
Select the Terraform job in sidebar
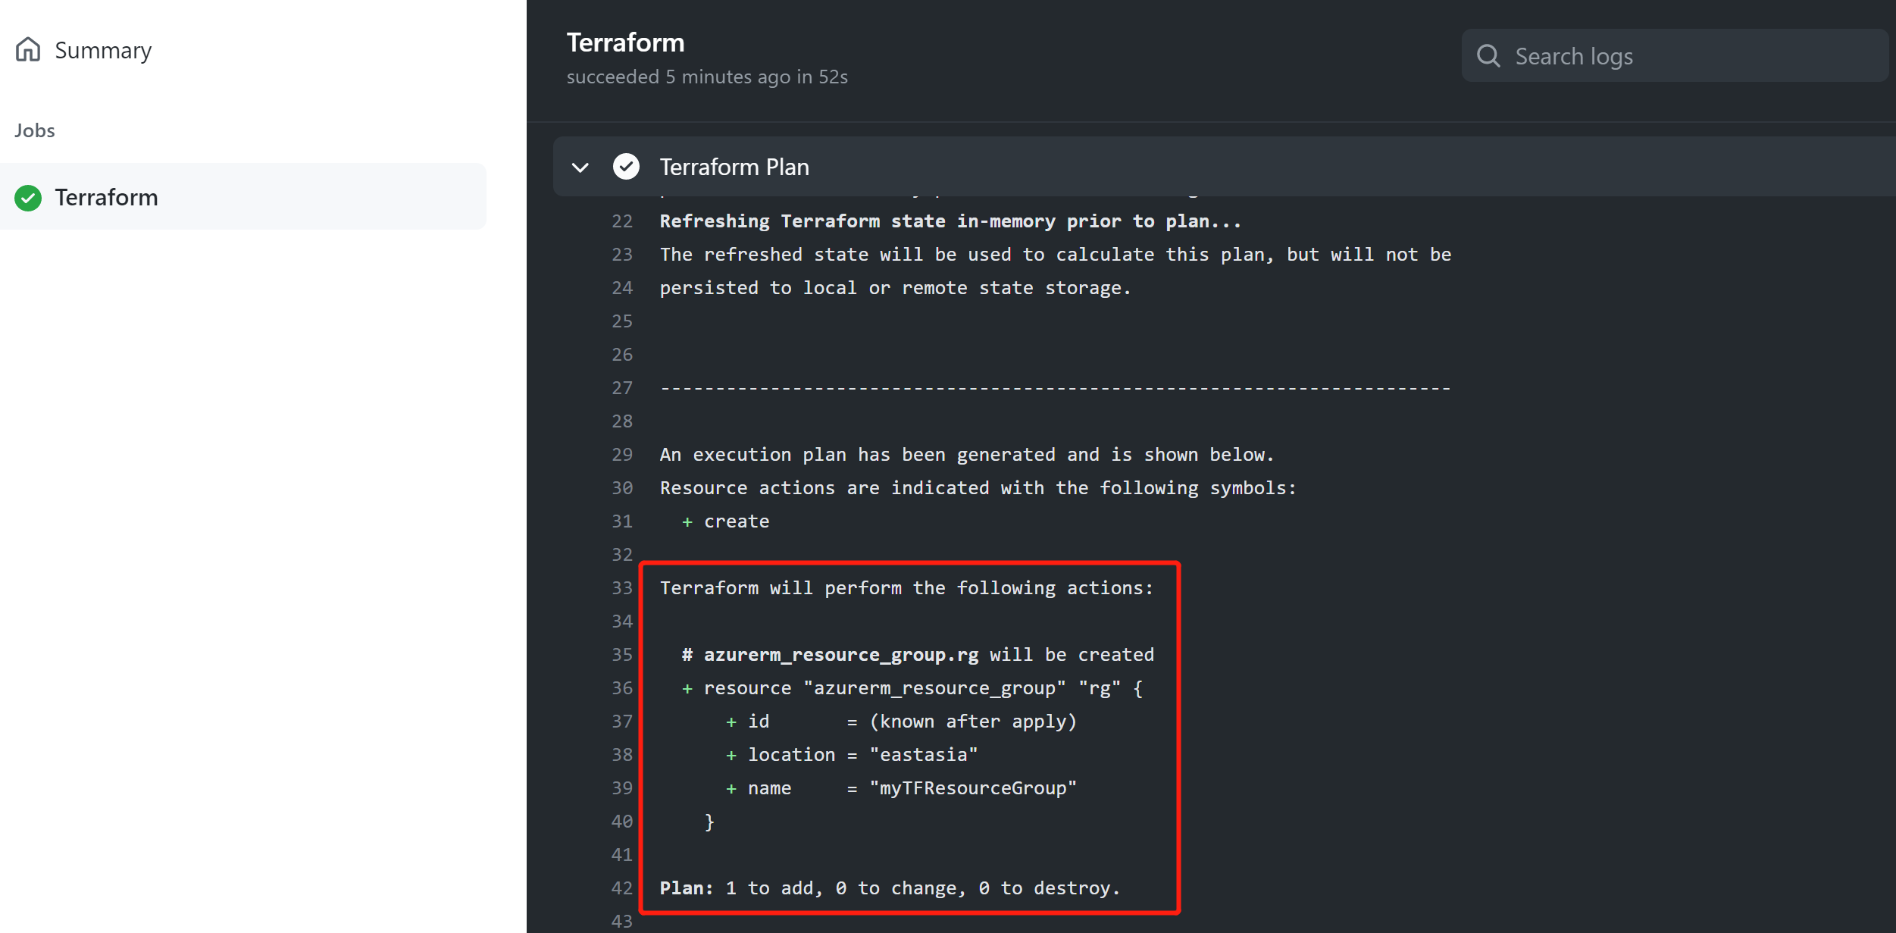(x=106, y=198)
